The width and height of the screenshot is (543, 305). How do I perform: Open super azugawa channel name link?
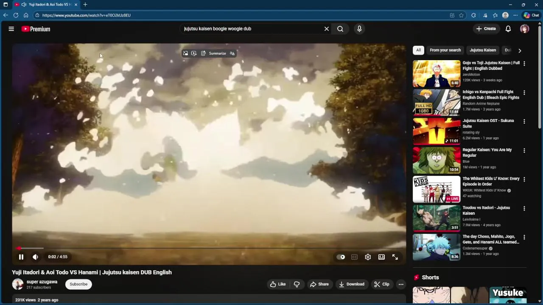42,282
